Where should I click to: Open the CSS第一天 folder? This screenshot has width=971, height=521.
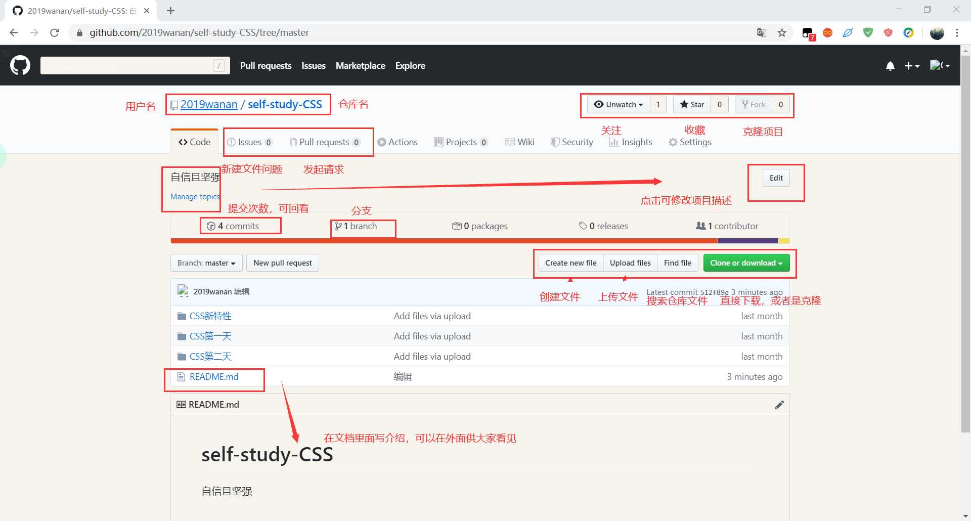[210, 336]
